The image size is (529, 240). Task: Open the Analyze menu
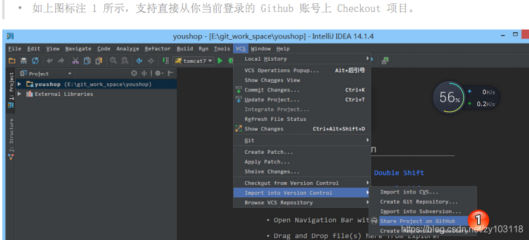point(127,49)
